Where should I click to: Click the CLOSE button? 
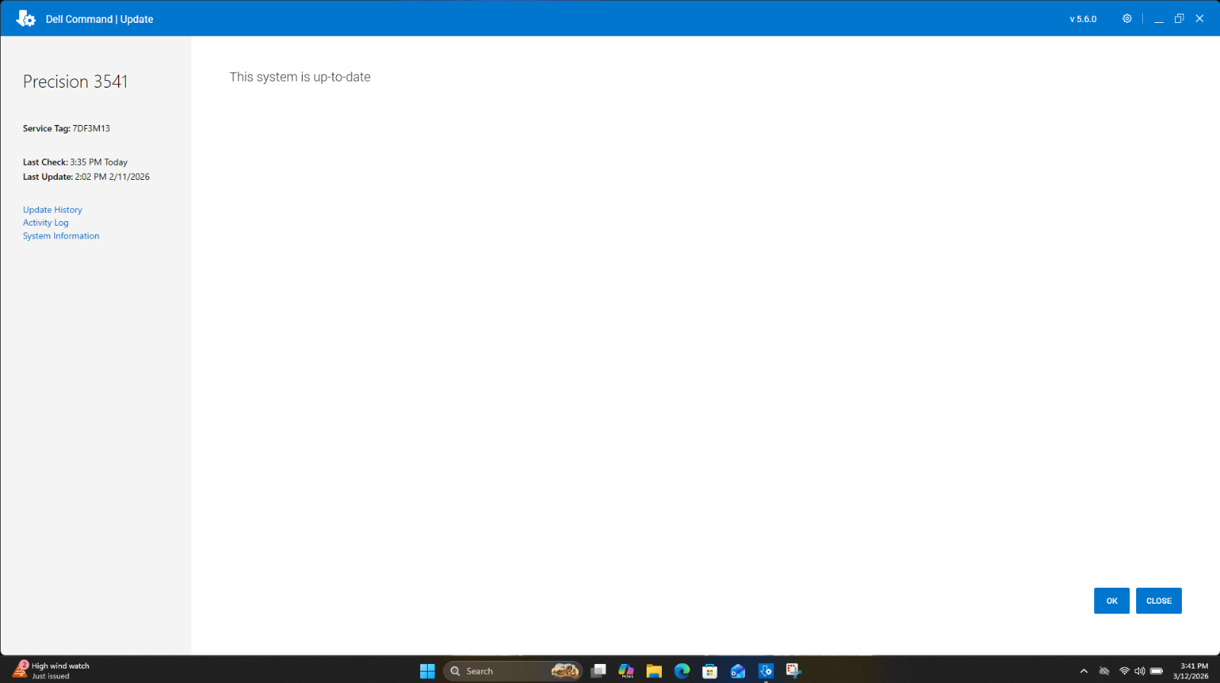(x=1158, y=601)
